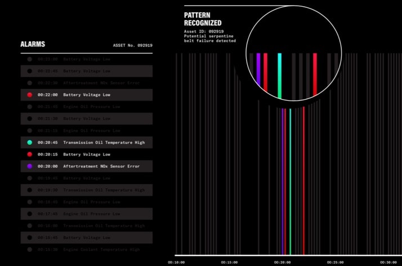Click the purple bar inside the magnifier circle
Image resolution: width=402 pixels, height=266 pixels.
(258, 70)
